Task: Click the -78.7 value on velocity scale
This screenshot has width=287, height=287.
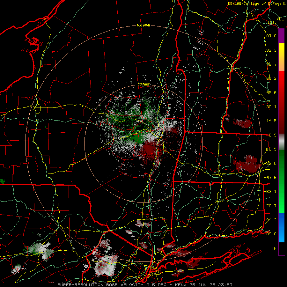Action: click(x=270, y=206)
